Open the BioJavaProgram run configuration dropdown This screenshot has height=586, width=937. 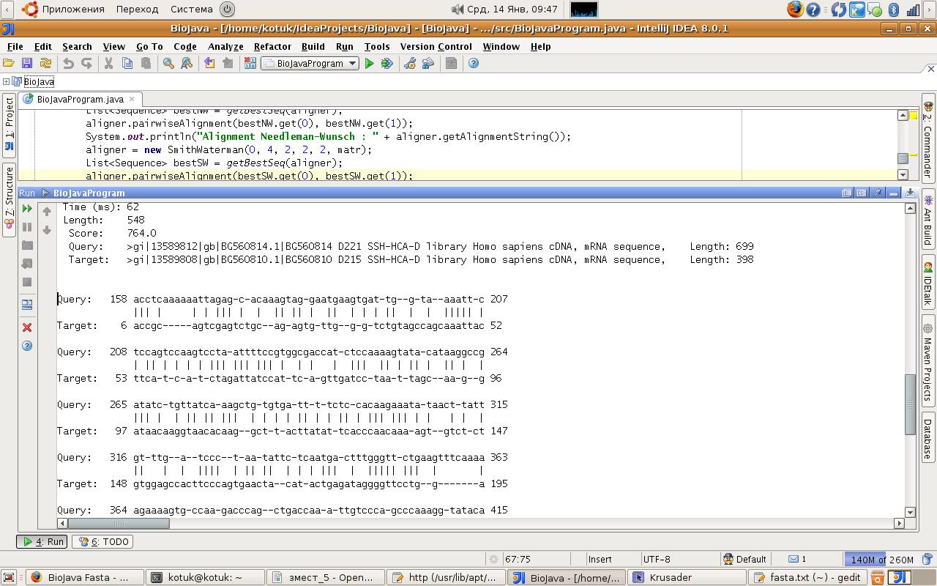click(310, 64)
